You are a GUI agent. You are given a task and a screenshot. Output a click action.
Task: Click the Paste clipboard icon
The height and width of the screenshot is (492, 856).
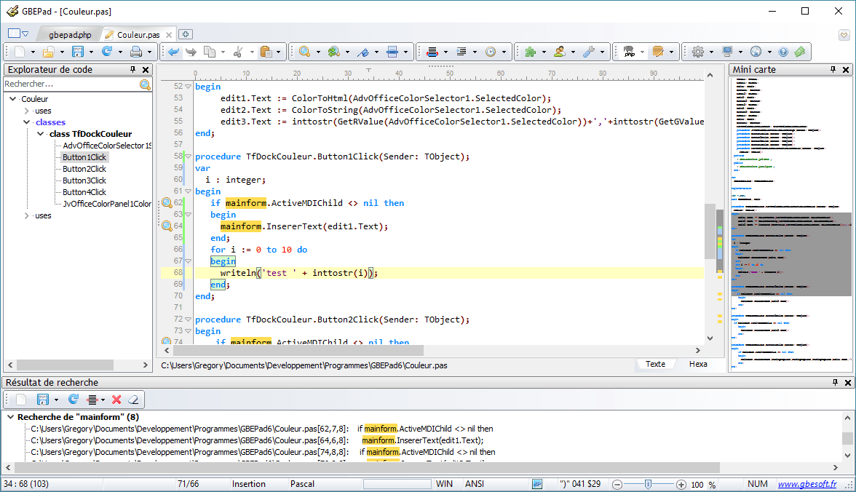tap(266, 52)
